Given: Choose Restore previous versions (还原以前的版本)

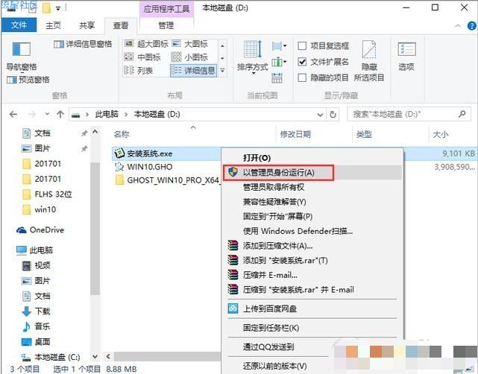Looking at the screenshot, I should tap(274, 366).
